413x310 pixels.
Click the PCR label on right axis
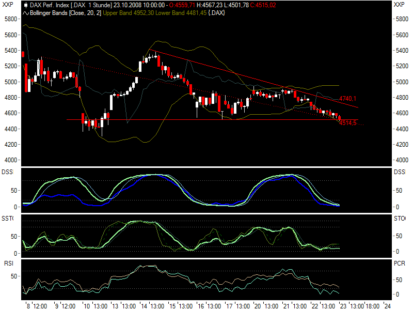coord(399,263)
